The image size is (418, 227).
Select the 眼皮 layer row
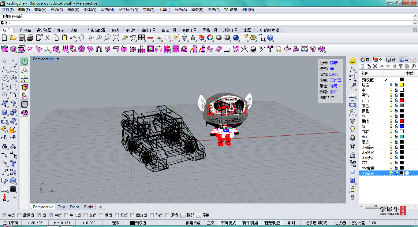(x=388, y=142)
